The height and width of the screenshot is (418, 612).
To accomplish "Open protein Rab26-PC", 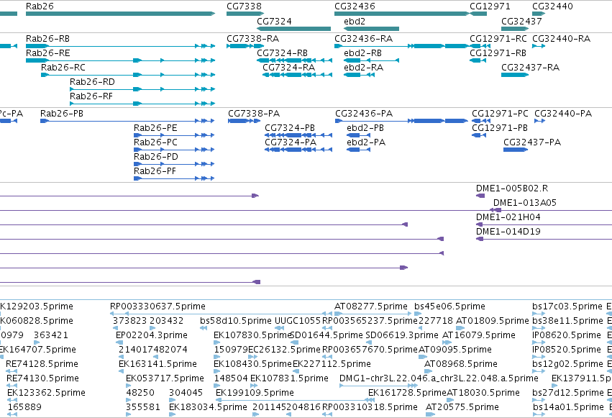I will 155,142.
